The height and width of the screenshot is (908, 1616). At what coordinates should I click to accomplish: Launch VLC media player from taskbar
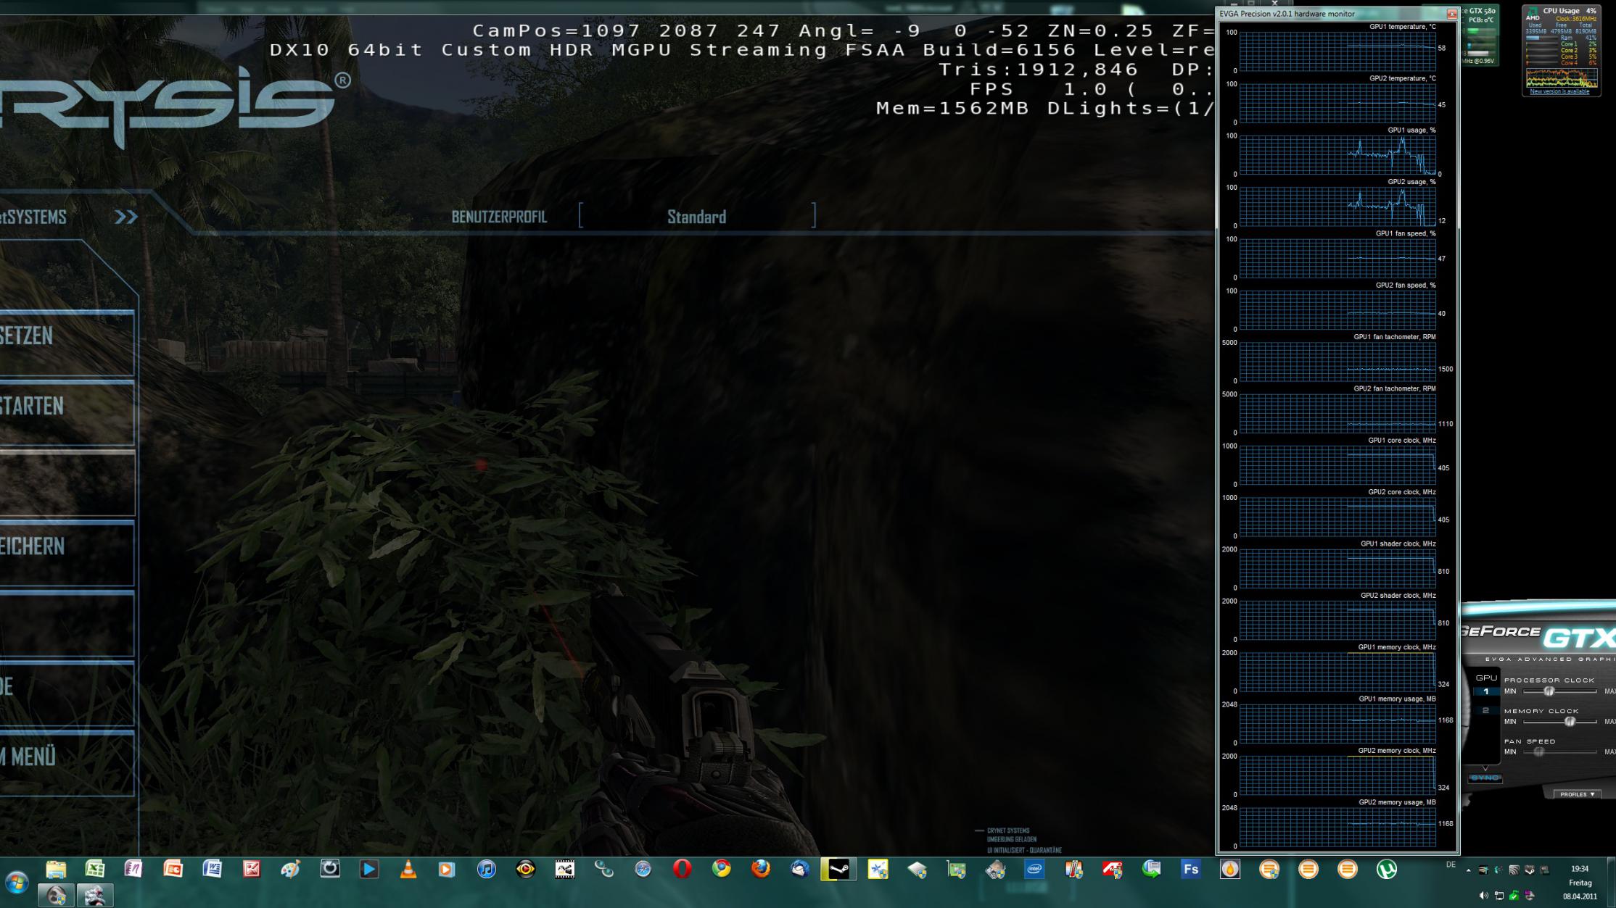[408, 869]
